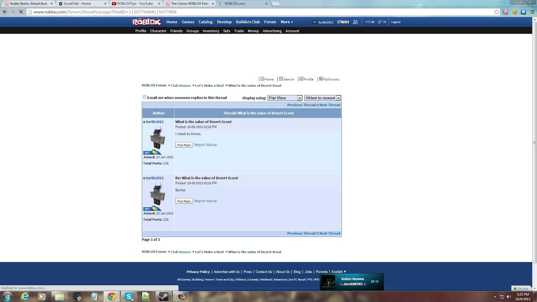Click the Robux balance icon showing 60
Screen dimensions: 537x302
[370, 22]
